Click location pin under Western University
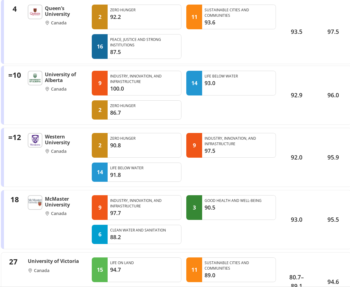Image resolution: width=350 pixels, height=287 pixels. [47, 151]
